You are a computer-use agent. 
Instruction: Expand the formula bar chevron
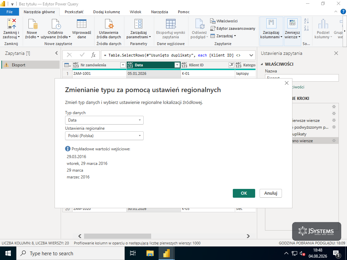click(251, 55)
